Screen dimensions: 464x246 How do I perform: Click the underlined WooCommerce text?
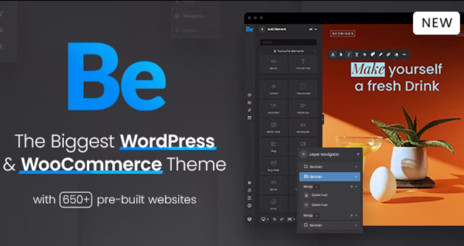click(91, 165)
